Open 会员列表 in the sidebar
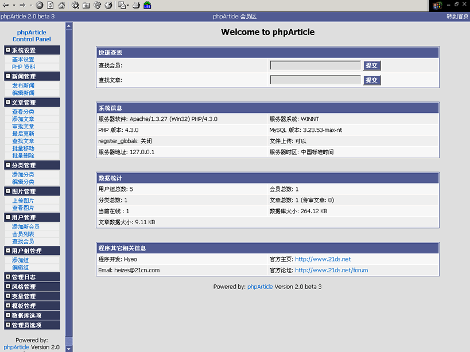The height and width of the screenshot is (352, 470). pos(23,234)
